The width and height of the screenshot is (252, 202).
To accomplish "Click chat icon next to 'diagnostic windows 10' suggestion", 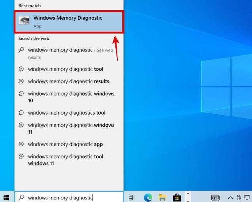I will [x=21, y=93].
